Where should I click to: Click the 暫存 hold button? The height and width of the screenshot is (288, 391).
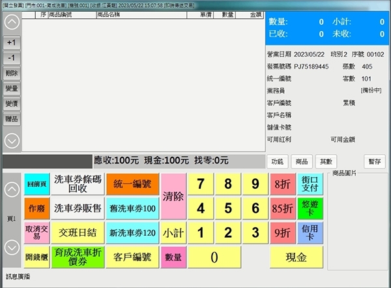(375, 161)
